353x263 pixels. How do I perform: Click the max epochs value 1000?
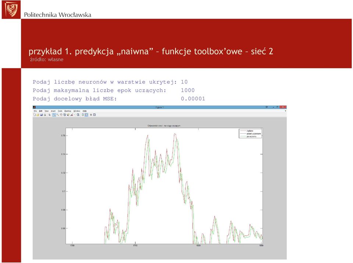click(x=188, y=90)
